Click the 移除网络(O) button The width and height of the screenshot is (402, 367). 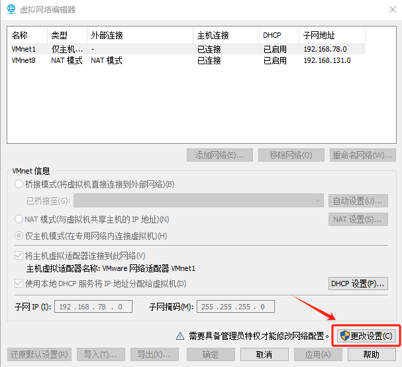point(291,155)
